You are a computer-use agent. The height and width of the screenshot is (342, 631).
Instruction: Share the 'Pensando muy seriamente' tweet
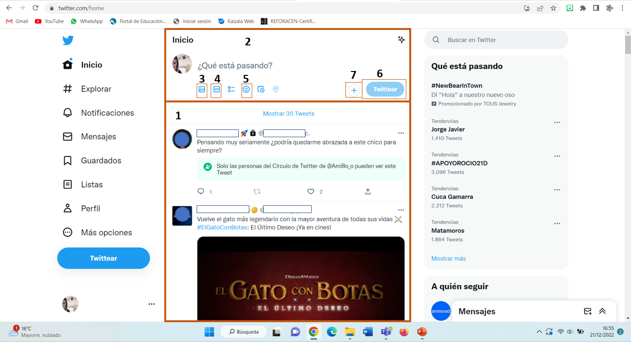coord(368,191)
